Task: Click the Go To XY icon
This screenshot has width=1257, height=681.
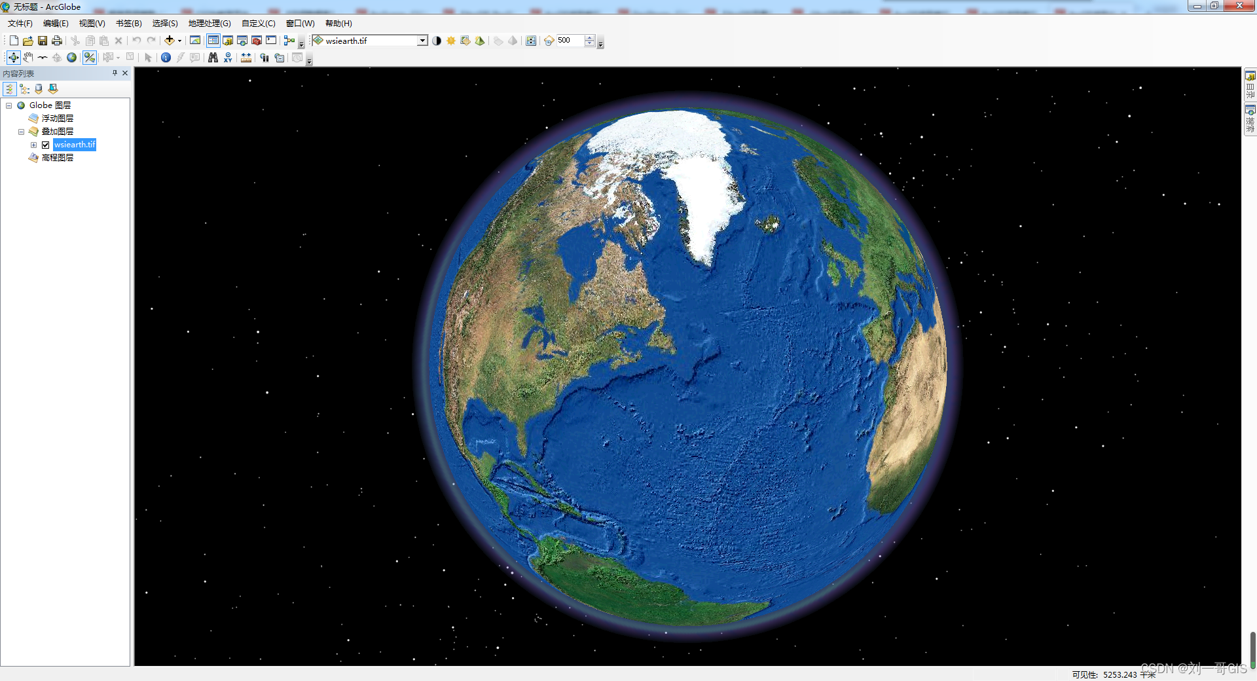Action: (x=228, y=58)
